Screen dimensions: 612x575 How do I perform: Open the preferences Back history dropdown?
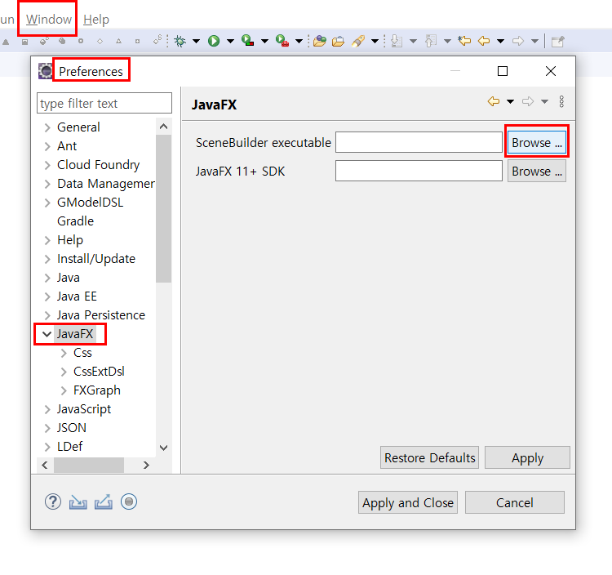(x=510, y=101)
